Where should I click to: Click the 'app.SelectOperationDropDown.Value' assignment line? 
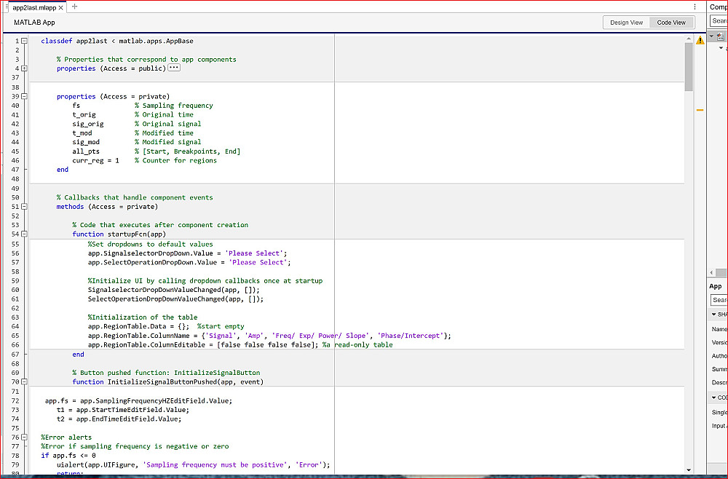[189, 262]
